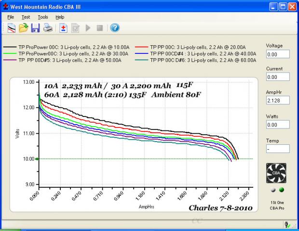Click the battery test document icon
The height and width of the screenshot is (231, 299).
(64, 28)
